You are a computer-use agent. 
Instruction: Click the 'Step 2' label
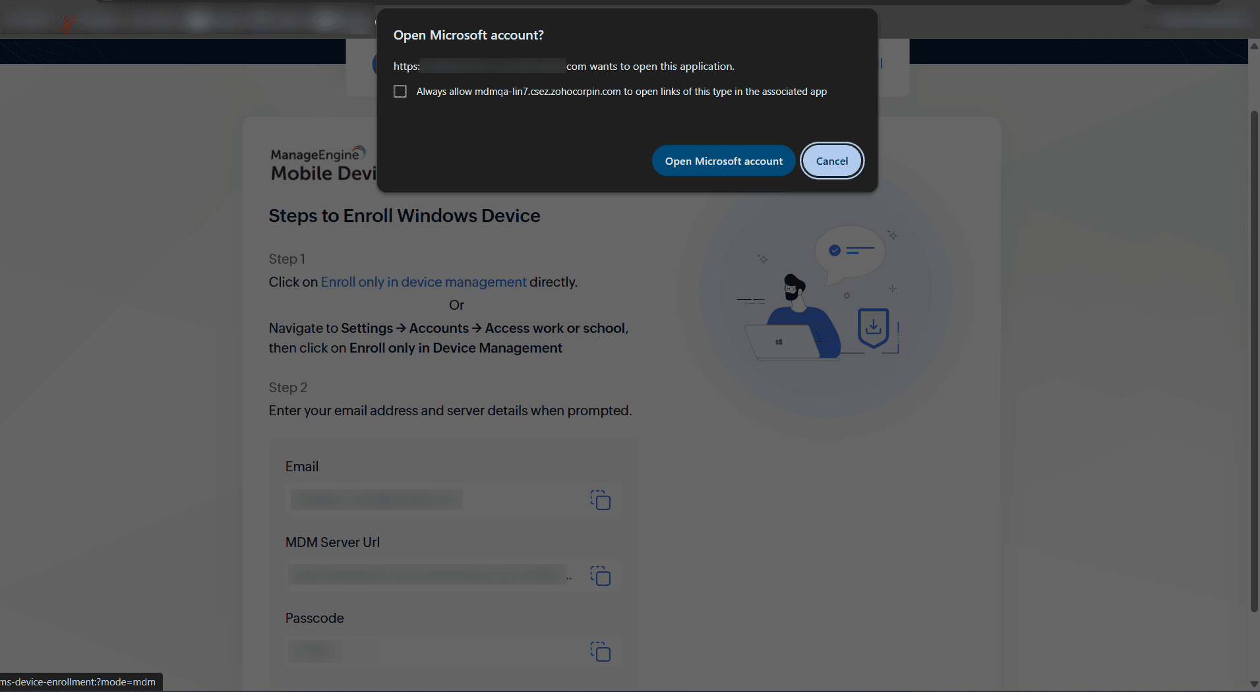point(288,388)
